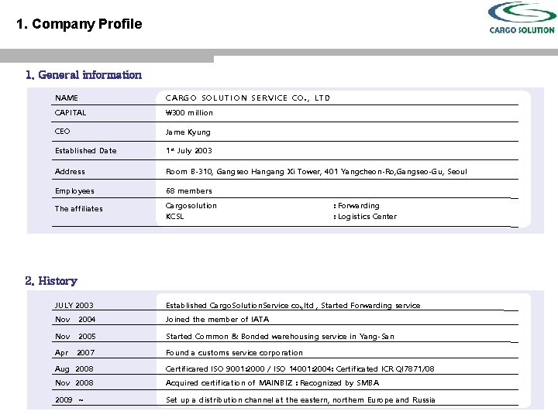Select the '1. Company Profile' title
The width and height of the screenshot is (558, 418).
pos(79,24)
